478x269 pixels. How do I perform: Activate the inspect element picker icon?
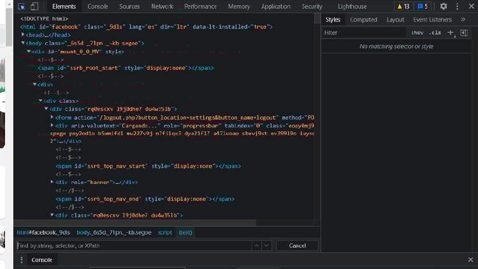pos(21,6)
